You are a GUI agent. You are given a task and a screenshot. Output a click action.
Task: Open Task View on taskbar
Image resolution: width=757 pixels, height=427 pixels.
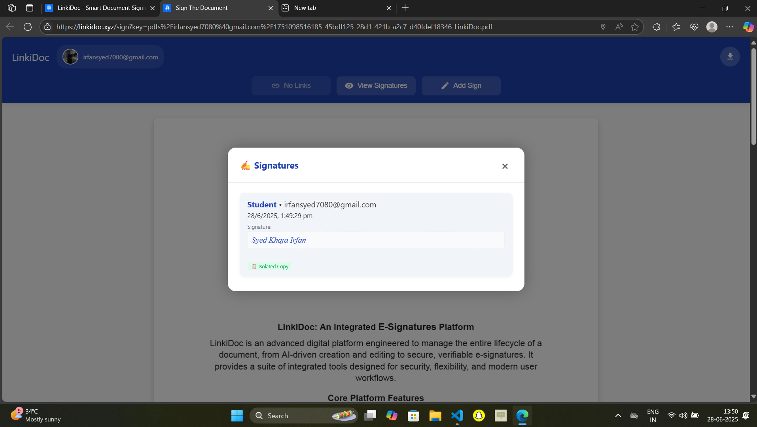370,416
